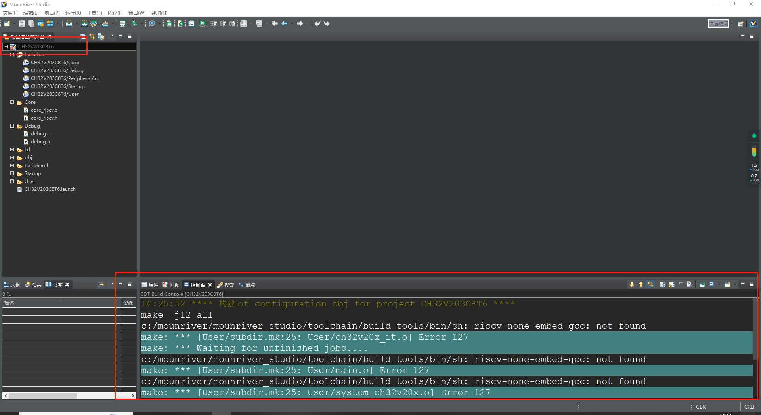Clear the build console output
This screenshot has width=761, height=415.
[689, 284]
